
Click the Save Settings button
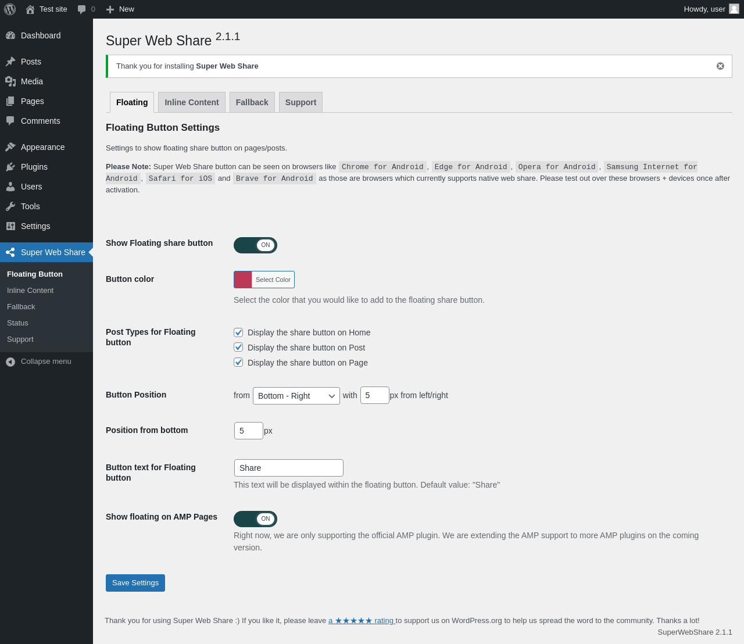135,583
